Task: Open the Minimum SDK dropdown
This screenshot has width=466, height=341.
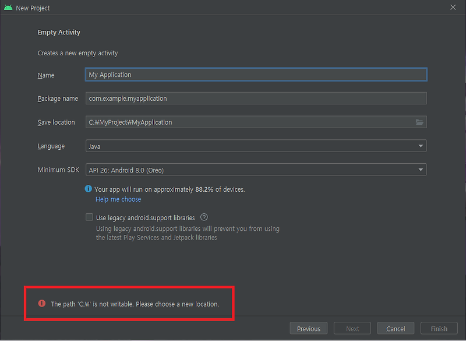Action: click(256, 170)
